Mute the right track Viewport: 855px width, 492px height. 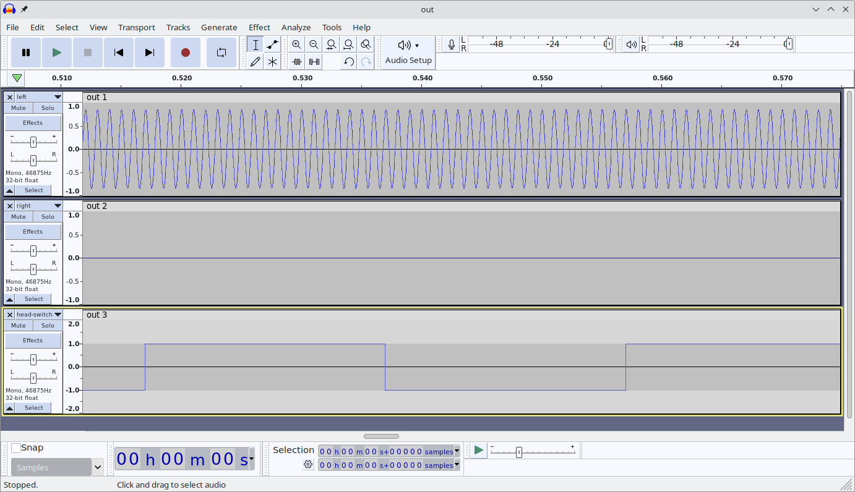[19, 217]
